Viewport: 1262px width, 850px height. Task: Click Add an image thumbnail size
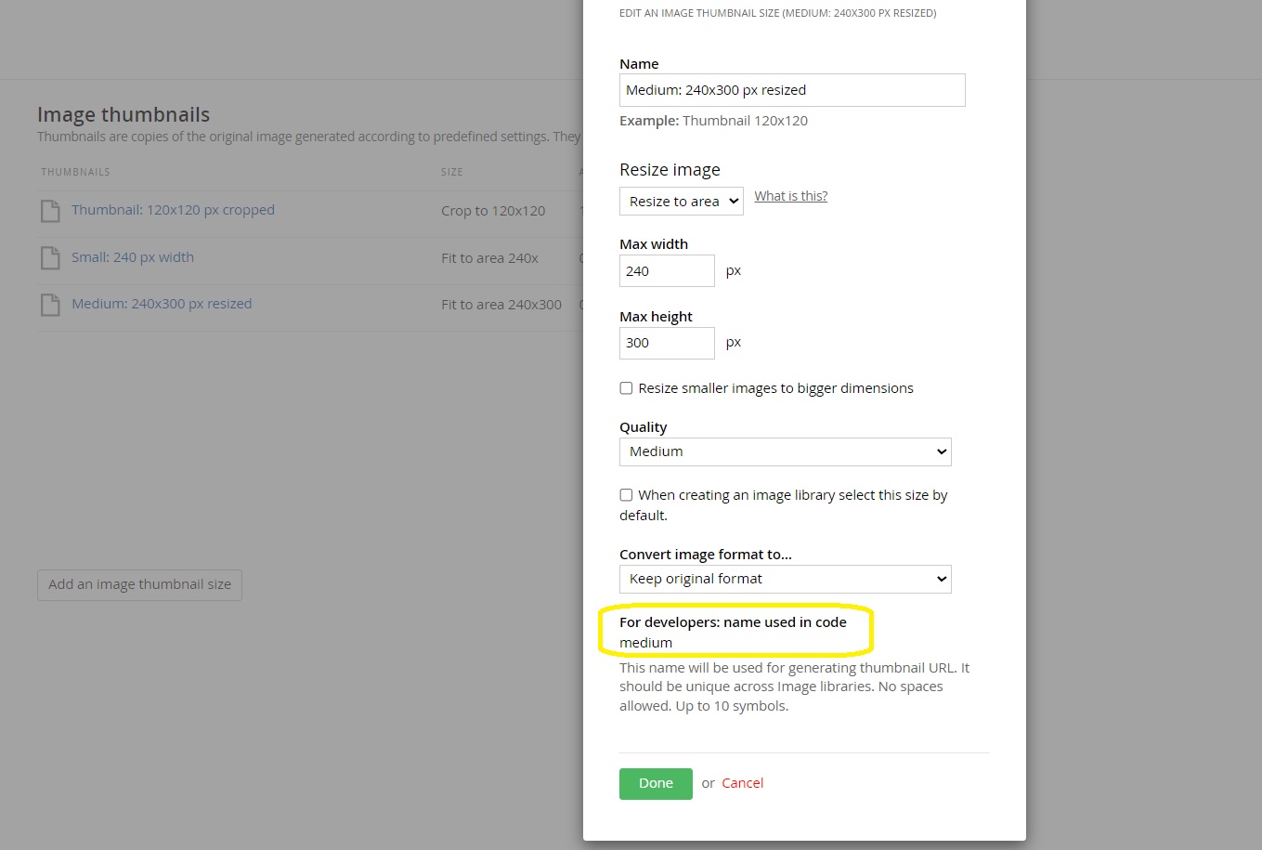pyautogui.click(x=139, y=584)
